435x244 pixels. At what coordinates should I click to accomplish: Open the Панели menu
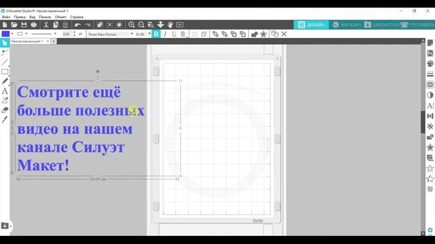click(x=45, y=17)
